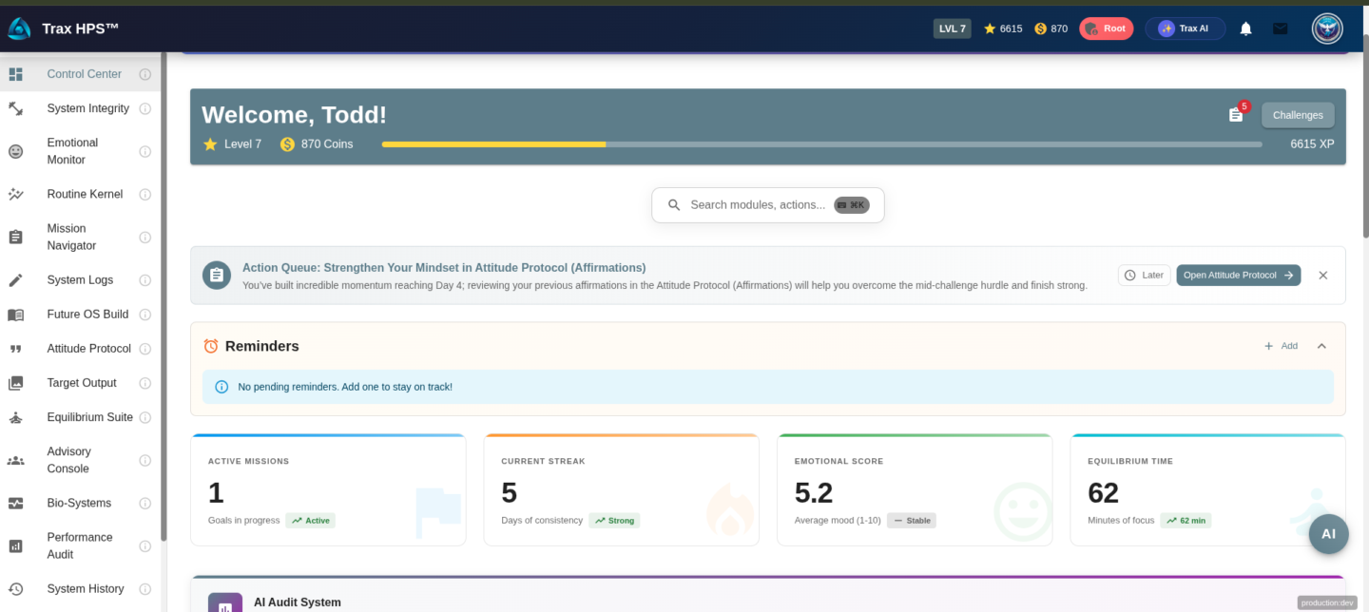This screenshot has height=612, width=1369.
Task: Click the Equilibrium Suite meditation icon
Action: [16, 417]
